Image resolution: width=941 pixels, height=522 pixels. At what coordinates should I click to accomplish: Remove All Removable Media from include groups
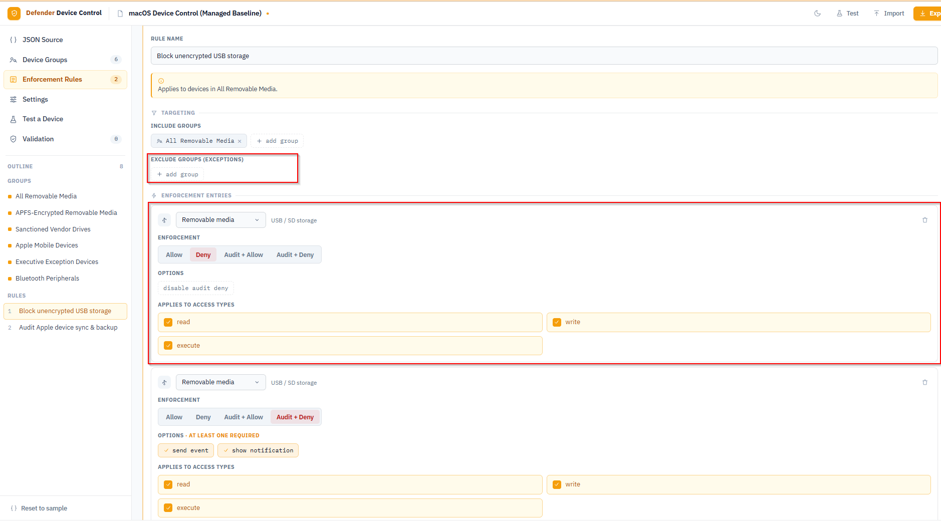click(x=240, y=141)
